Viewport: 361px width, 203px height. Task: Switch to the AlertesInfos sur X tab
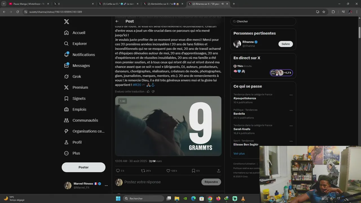click(163, 4)
